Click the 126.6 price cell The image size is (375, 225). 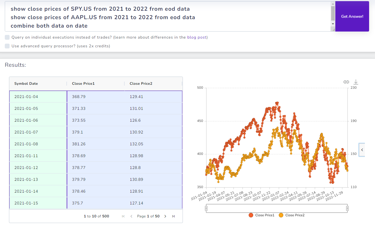point(153,120)
